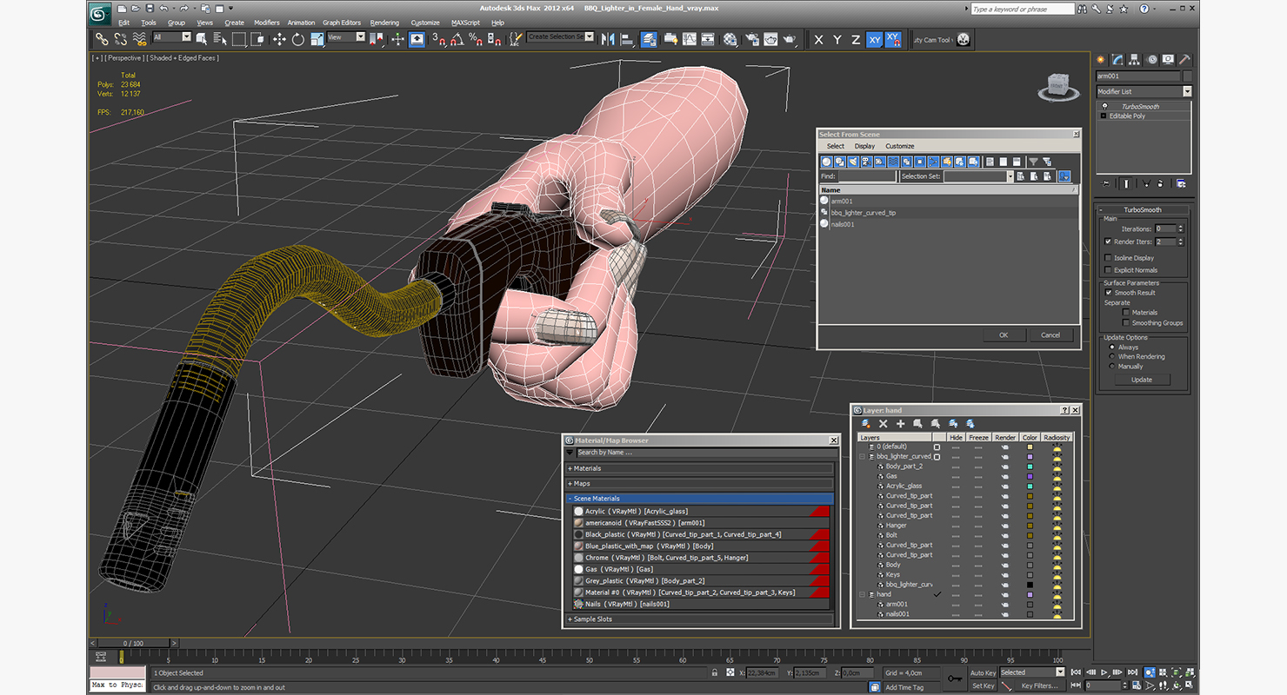Toggle the Auto Key button
The height and width of the screenshot is (695, 1287).
(x=983, y=673)
